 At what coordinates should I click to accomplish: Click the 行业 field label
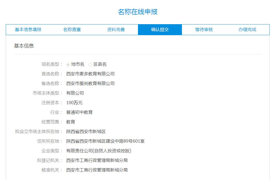[56, 112]
